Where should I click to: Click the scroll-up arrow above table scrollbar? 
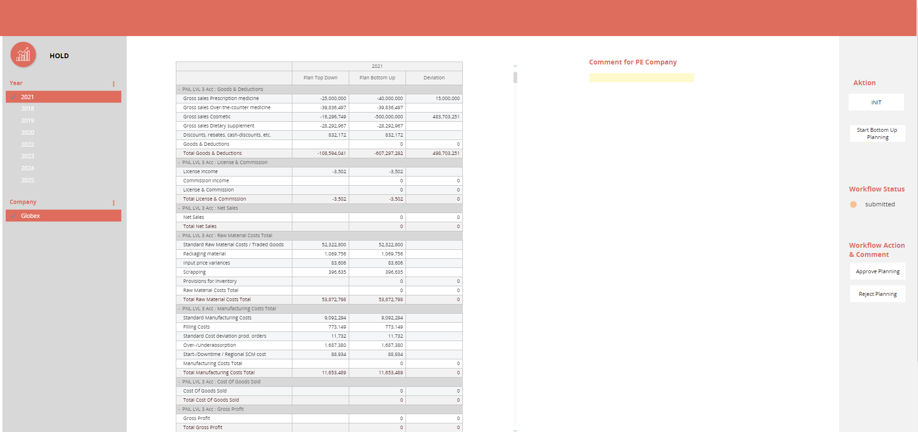(x=515, y=65)
